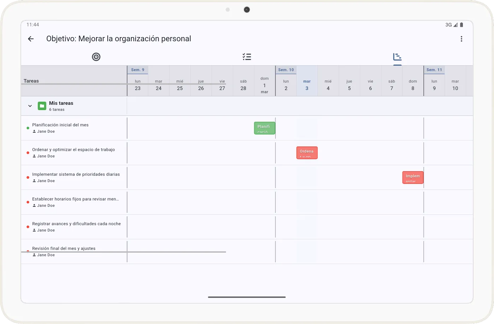Viewport: 494px width, 324px height.
Task: Collapse the Mis tareas group
Action: [x=30, y=106]
